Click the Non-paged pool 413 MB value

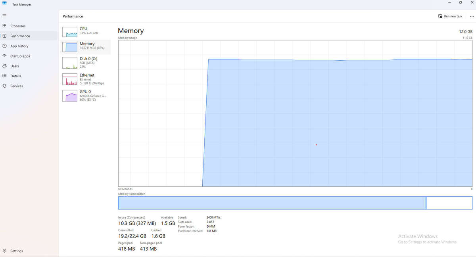pos(148,249)
